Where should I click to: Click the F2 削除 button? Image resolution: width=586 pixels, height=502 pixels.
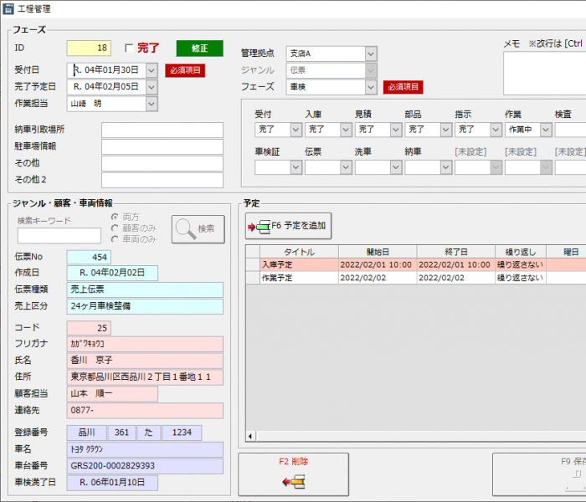click(293, 474)
